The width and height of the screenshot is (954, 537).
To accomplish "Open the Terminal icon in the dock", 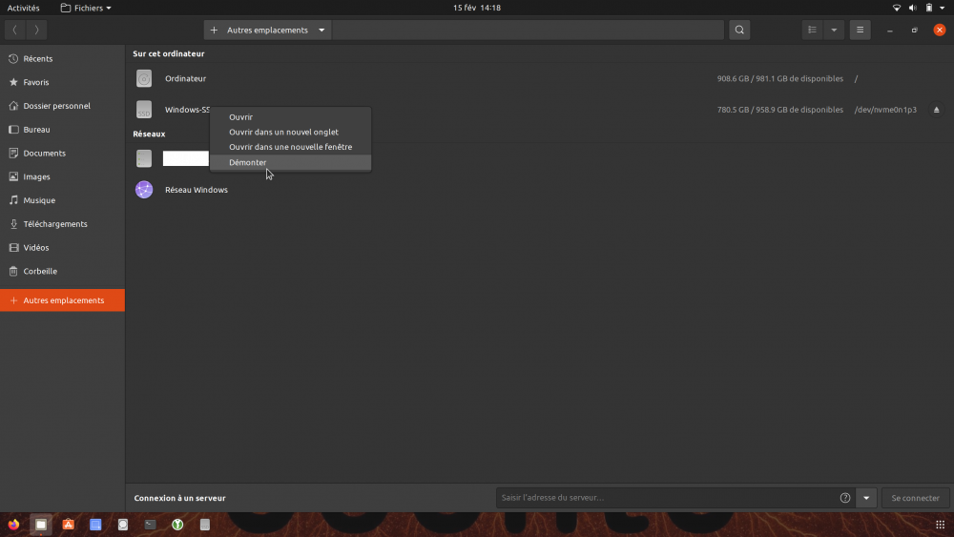I will (x=150, y=525).
